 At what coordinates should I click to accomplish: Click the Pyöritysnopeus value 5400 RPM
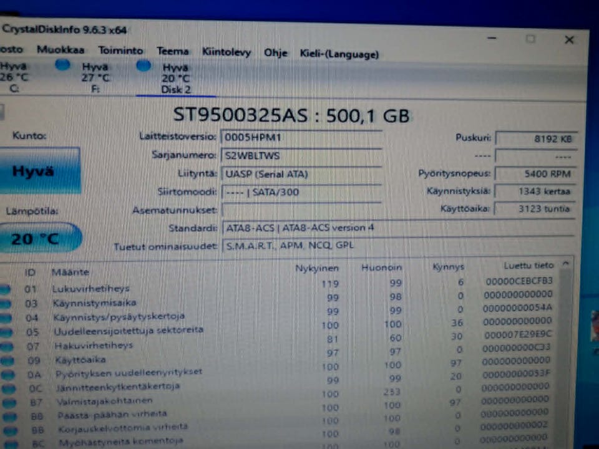coord(535,174)
